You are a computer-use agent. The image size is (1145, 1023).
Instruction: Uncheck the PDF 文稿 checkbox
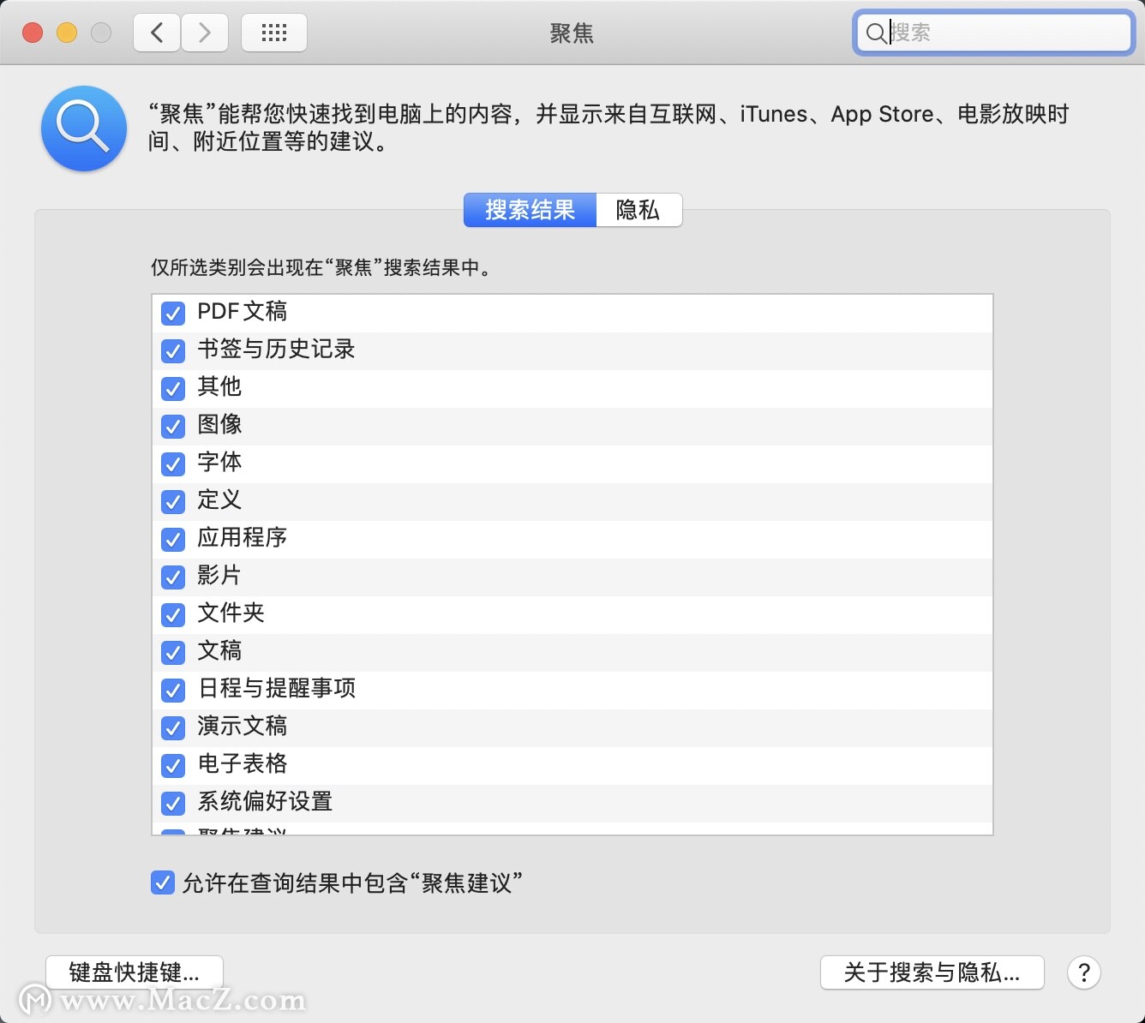(173, 313)
